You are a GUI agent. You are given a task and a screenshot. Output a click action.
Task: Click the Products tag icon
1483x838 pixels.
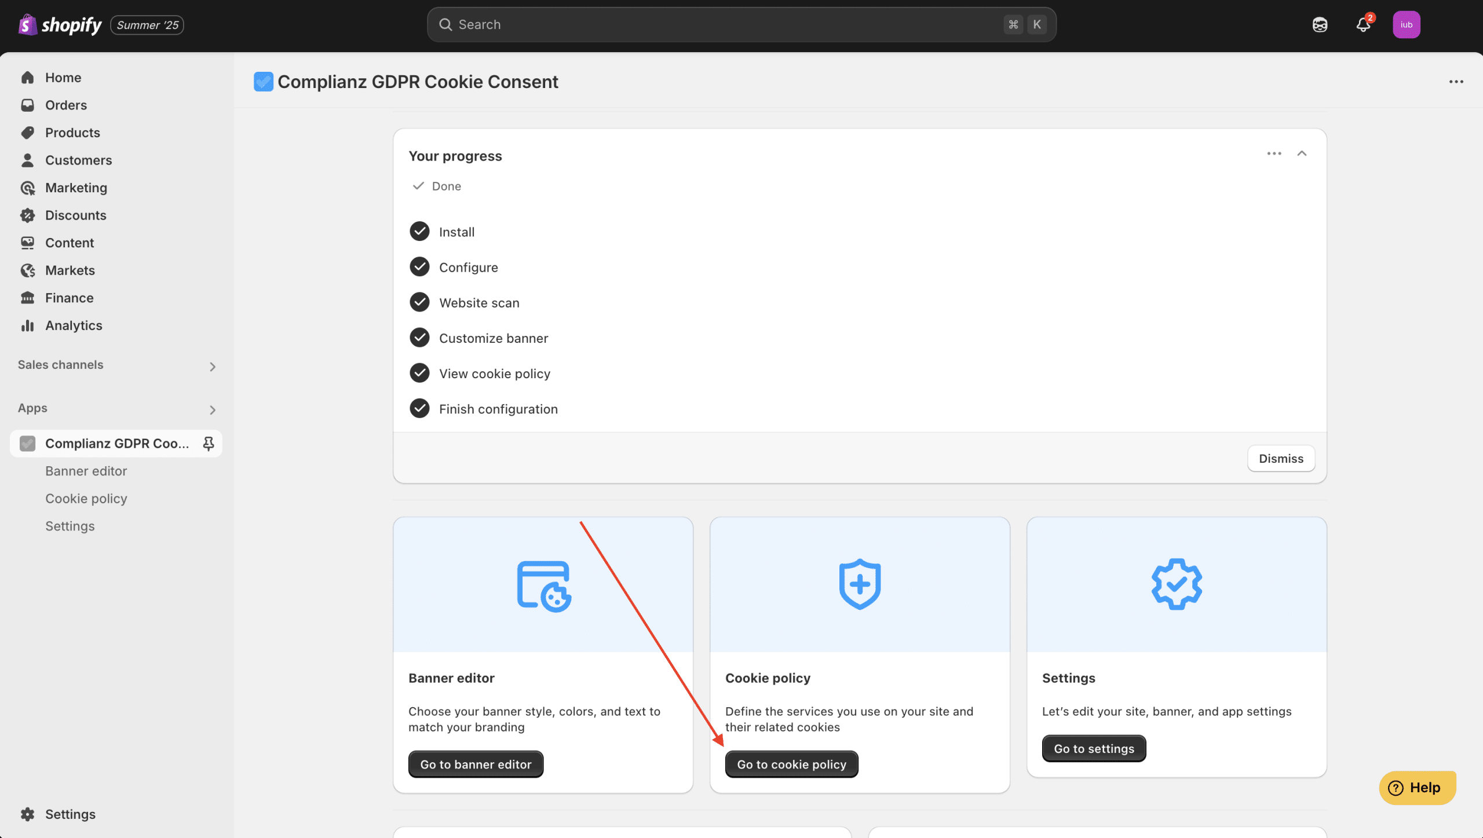coord(27,133)
